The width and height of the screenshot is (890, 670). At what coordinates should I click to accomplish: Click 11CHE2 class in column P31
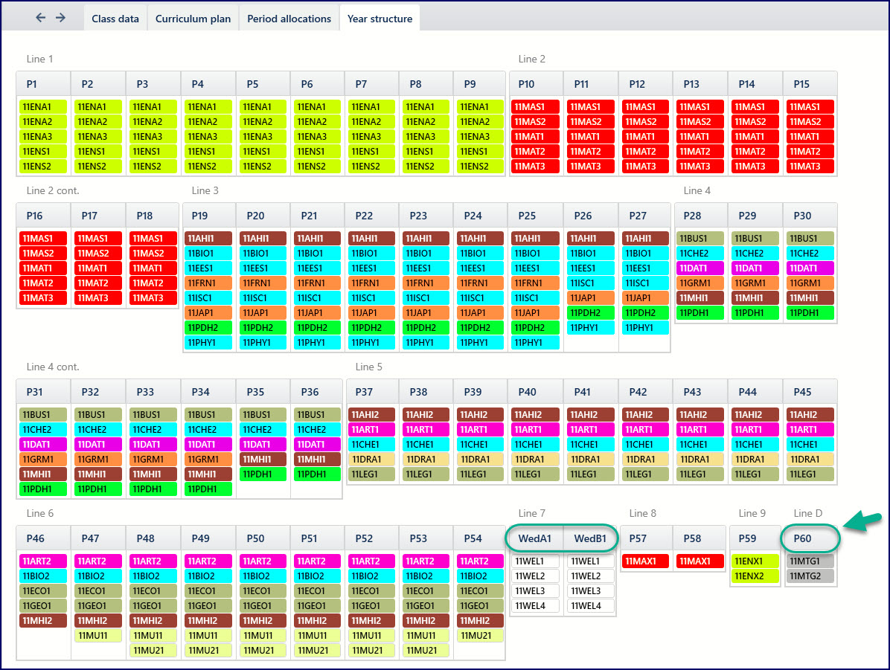pos(43,430)
